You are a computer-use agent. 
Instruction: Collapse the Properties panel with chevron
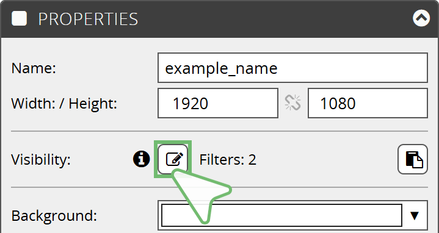click(421, 18)
